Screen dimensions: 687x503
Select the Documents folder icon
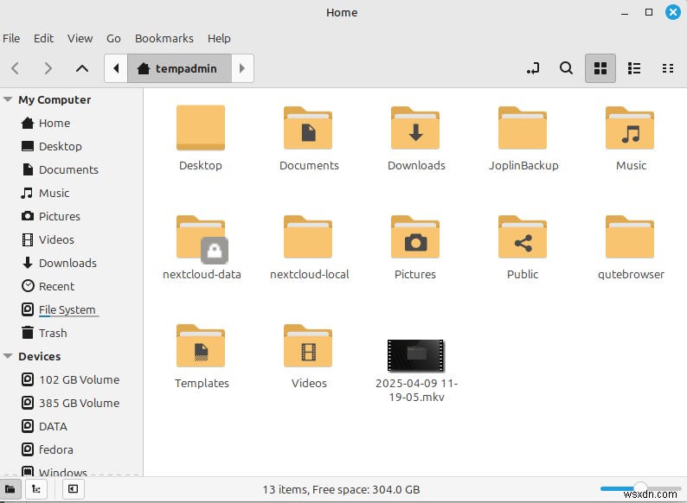pyautogui.click(x=308, y=128)
